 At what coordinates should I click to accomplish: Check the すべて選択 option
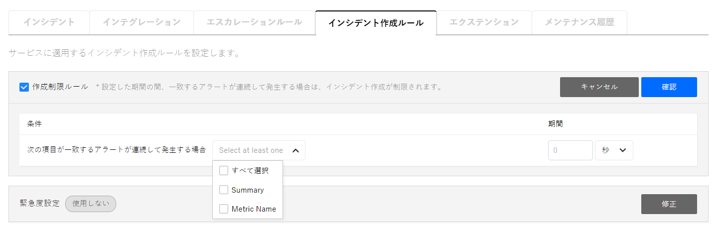coord(224,171)
